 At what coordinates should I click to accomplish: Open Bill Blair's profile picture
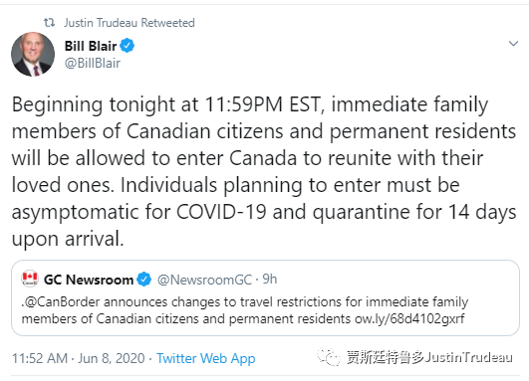[33, 54]
